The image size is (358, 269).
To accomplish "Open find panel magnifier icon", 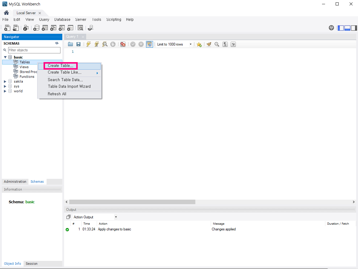I will 217,44.
